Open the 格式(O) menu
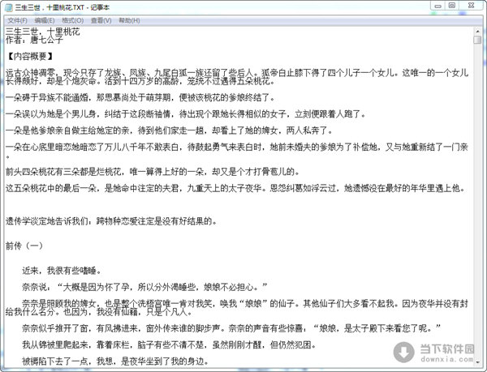Viewport: 487px width, 372px height. tap(73, 20)
